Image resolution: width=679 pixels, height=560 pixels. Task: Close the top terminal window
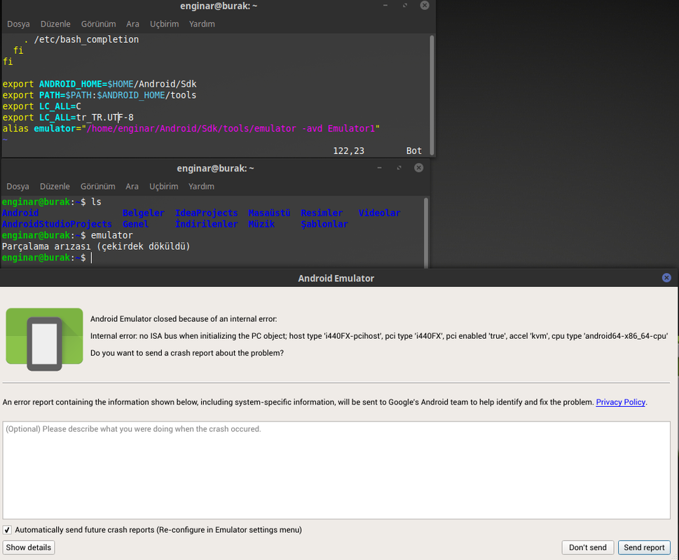click(x=425, y=5)
